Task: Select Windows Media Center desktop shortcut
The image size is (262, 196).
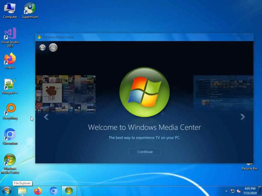Action: point(10,164)
